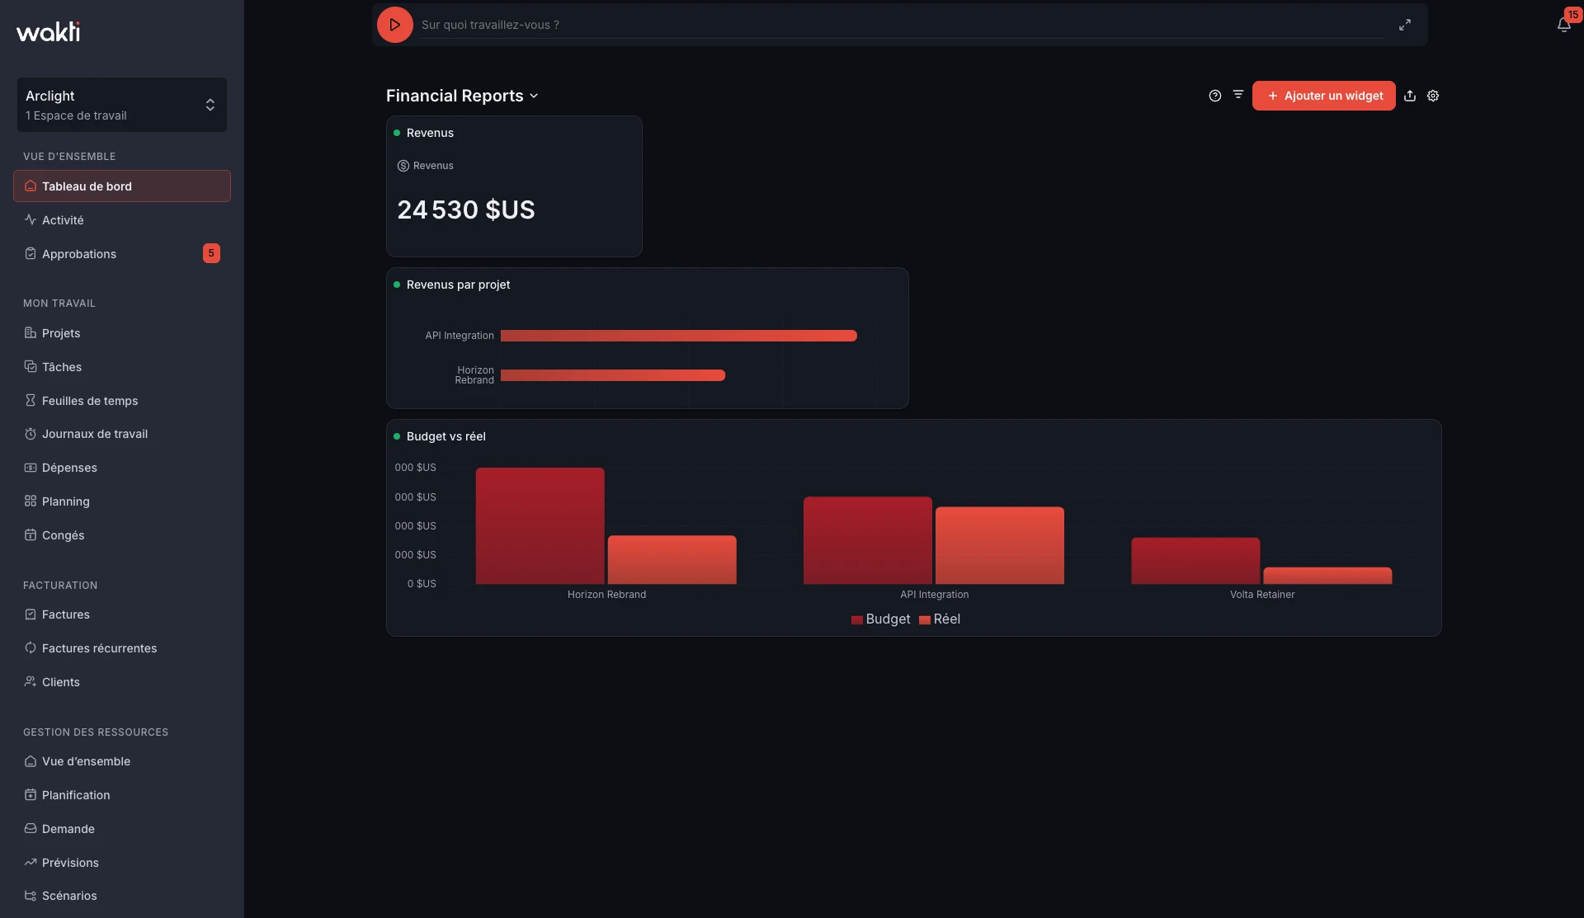Open the Arclight workspace switcher

click(x=122, y=105)
